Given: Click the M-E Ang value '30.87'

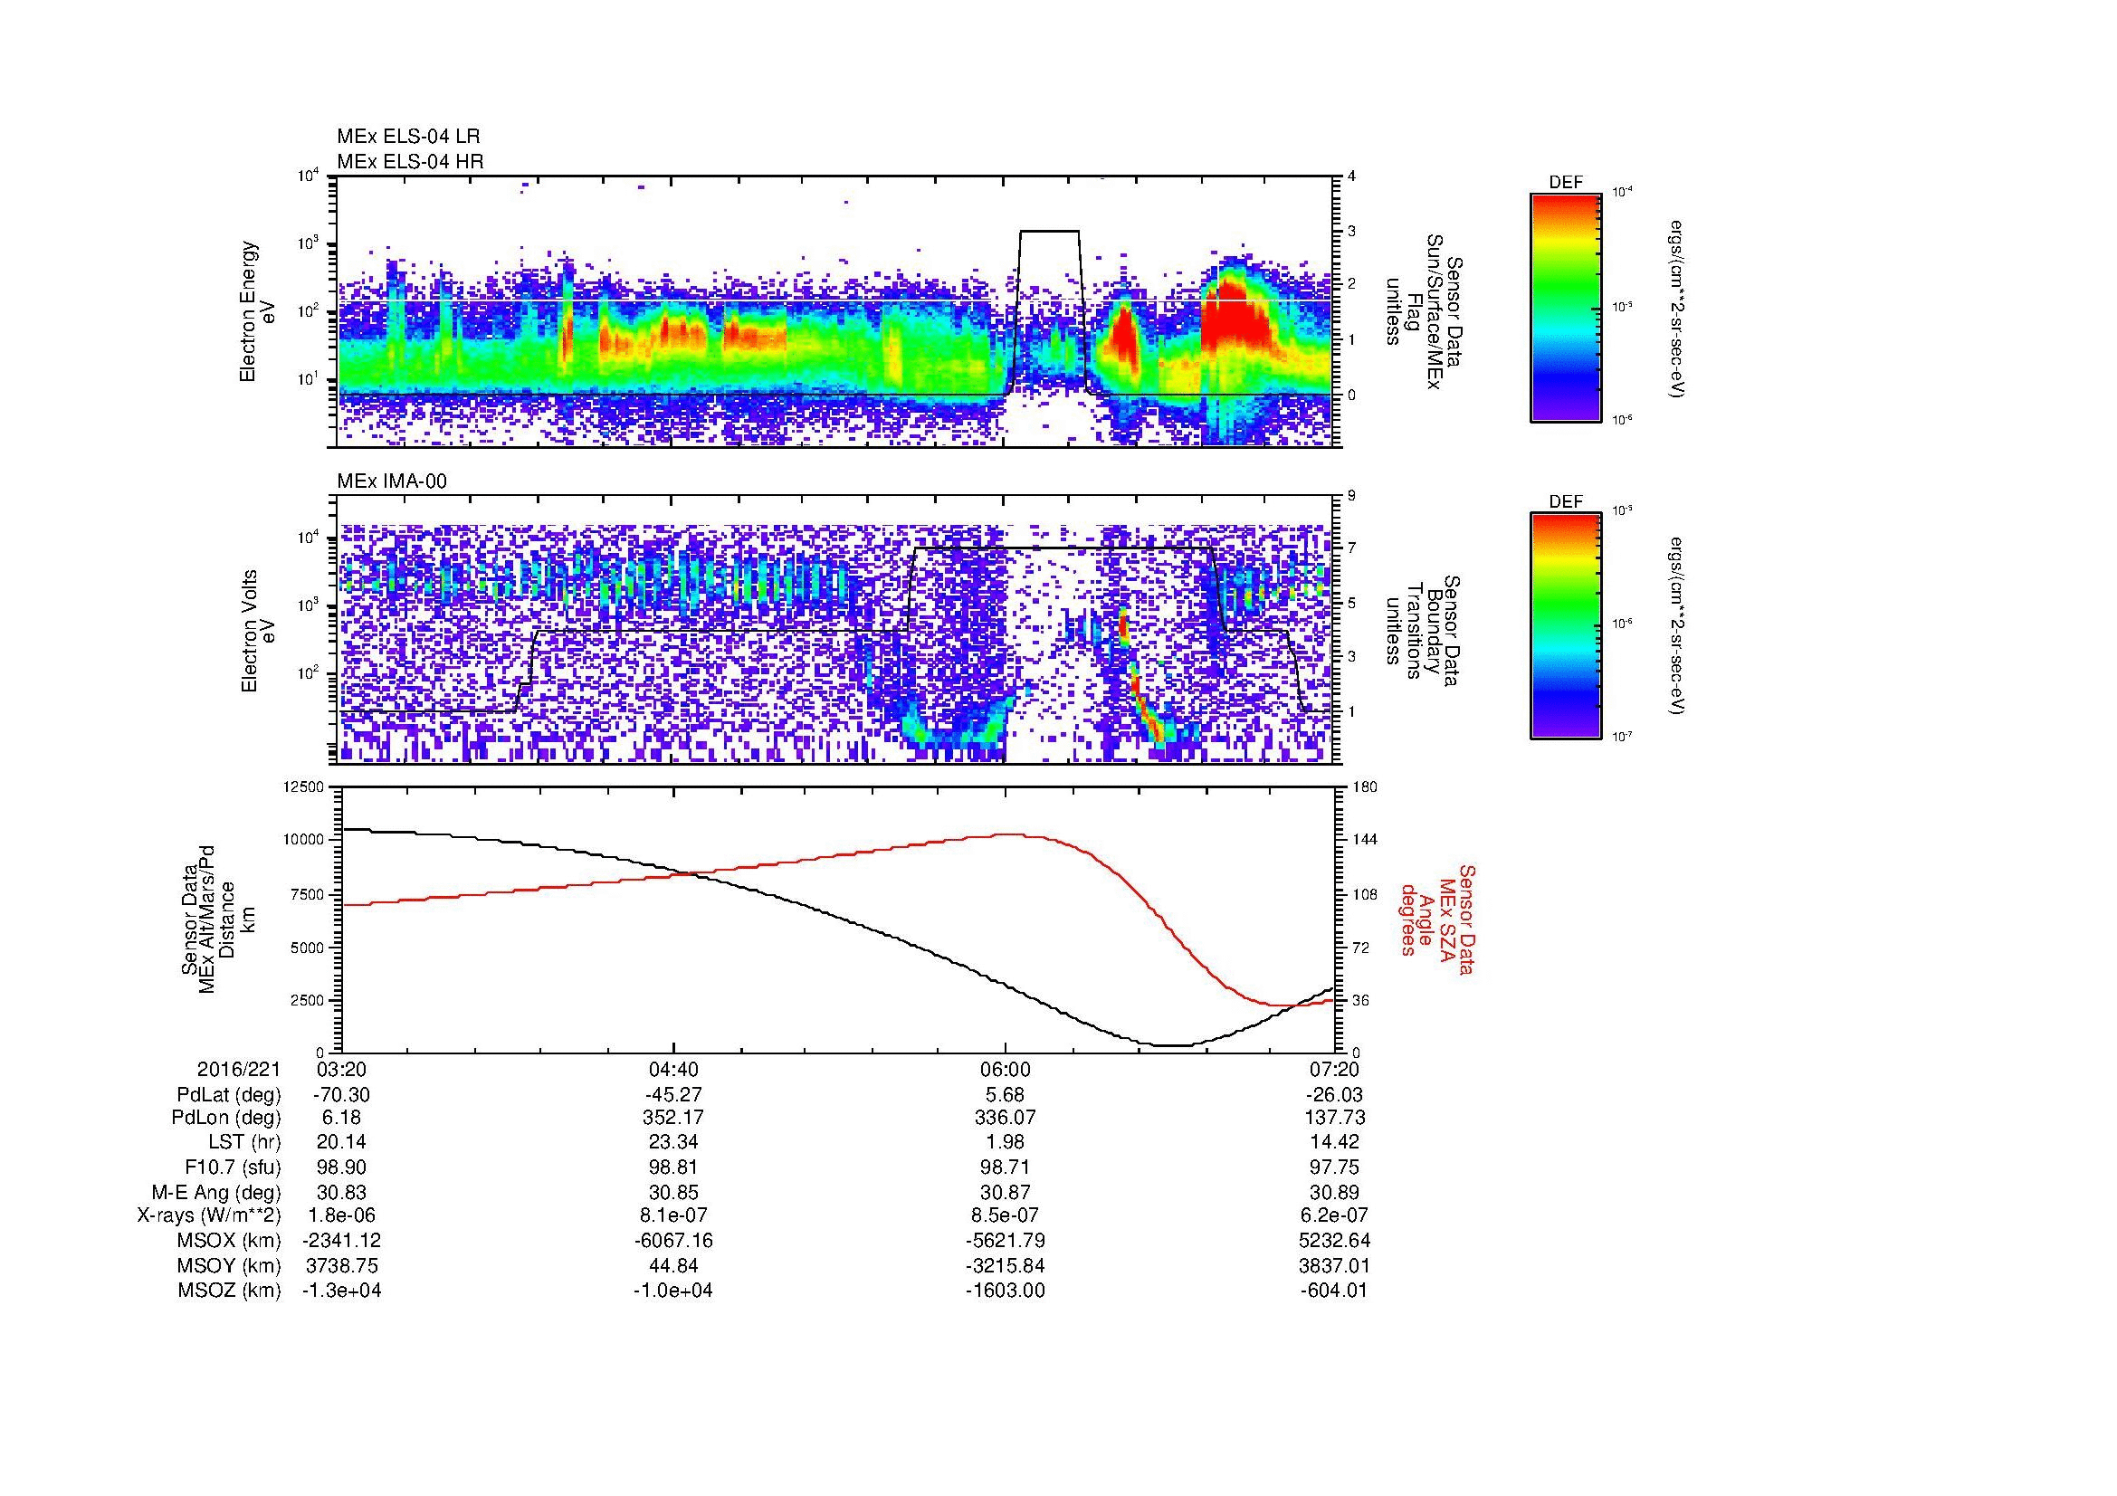Looking at the screenshot, I should tap(1005, 1192).
